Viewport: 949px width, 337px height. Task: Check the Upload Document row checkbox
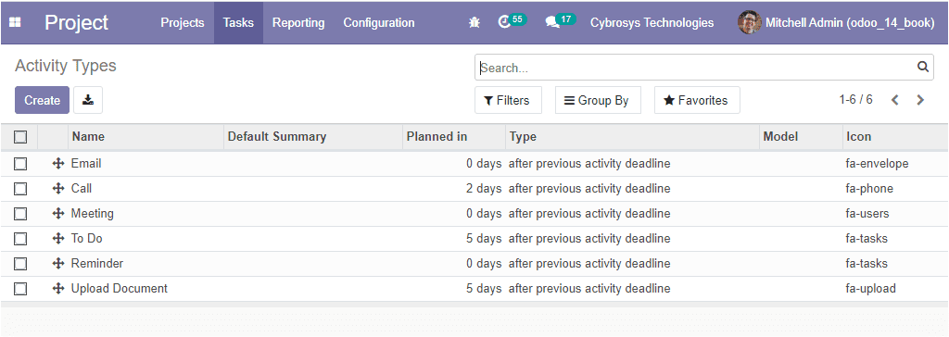click(x=20, y=289)
